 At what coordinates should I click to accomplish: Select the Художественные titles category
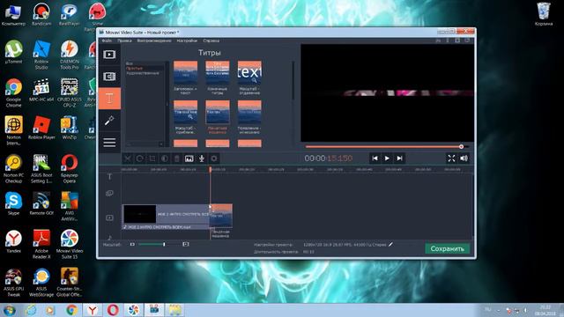point(143,73)
